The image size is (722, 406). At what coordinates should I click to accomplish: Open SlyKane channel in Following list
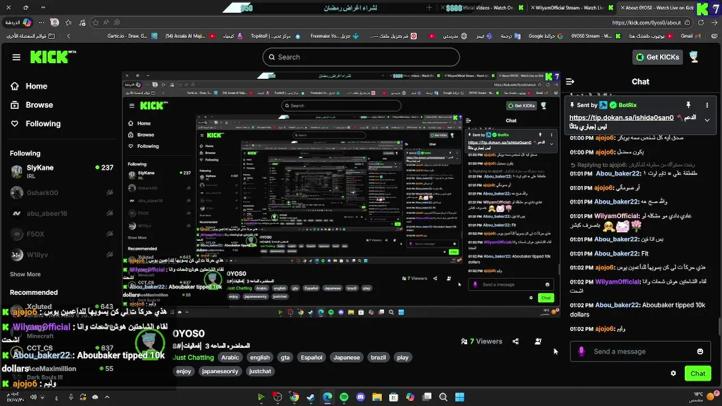coord(61,171)
